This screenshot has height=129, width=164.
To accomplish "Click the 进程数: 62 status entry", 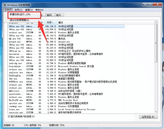I will [9, 125].
